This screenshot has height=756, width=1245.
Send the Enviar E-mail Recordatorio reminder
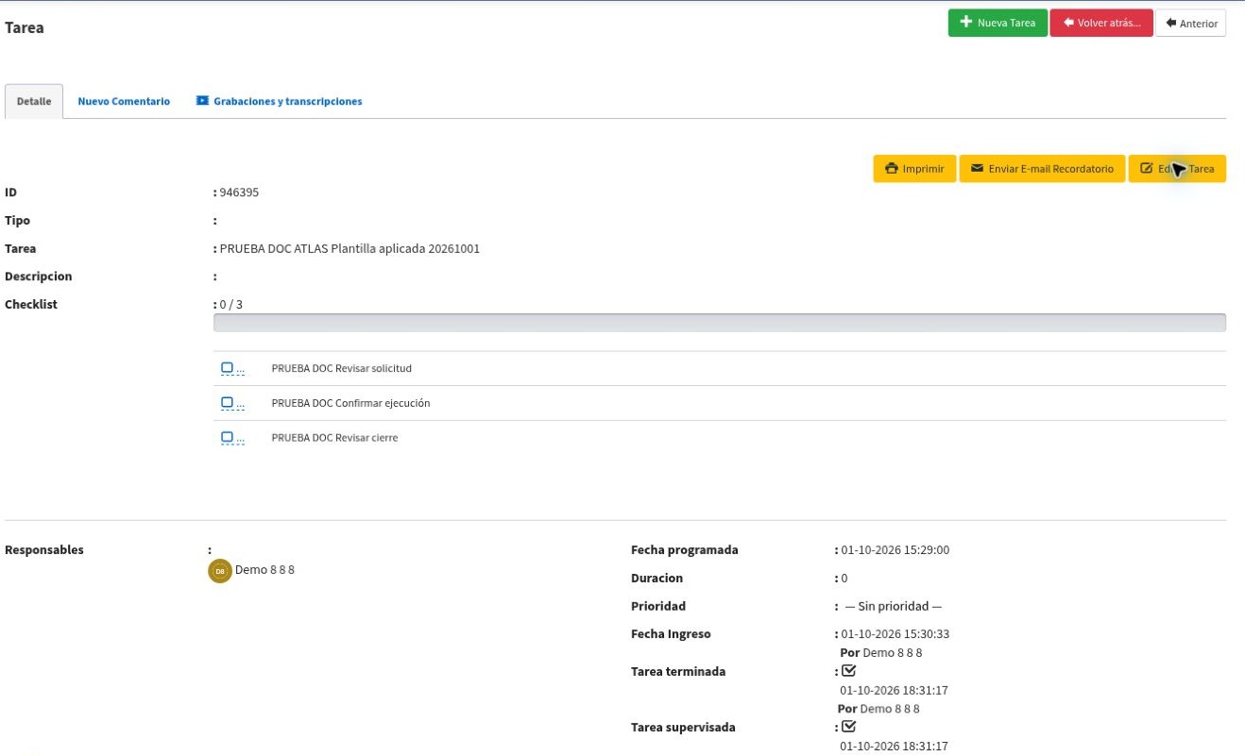point(1042,169)
